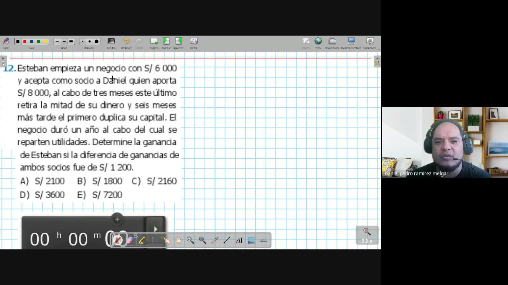
Task: Click the Deshacer undo arrow
Action: click(126, 41)
